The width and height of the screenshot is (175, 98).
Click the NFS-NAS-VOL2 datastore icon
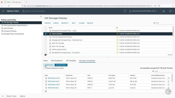46,88
